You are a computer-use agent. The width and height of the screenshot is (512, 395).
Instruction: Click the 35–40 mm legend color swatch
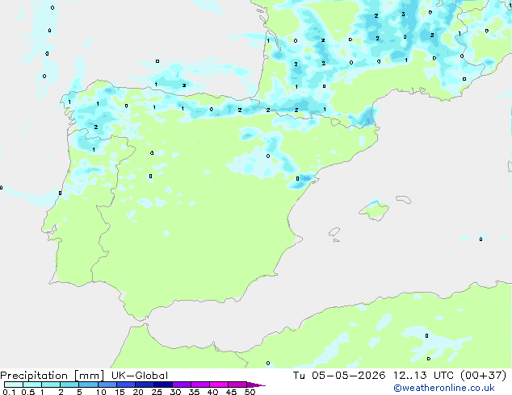[x=200, y=385]
